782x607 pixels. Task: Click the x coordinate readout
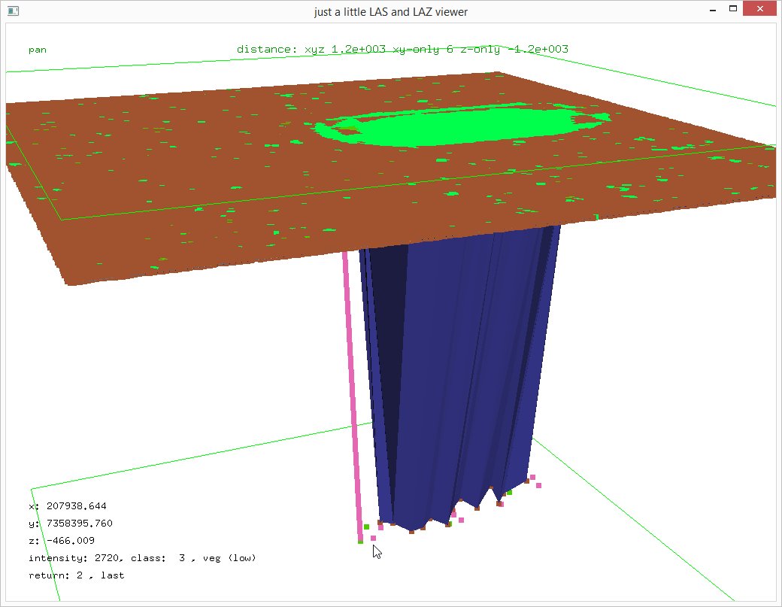click(x=67, y=506)
